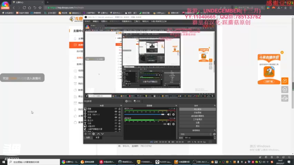Open OBS 编辑(E) menu
The image size is (294, 165).
96,21
